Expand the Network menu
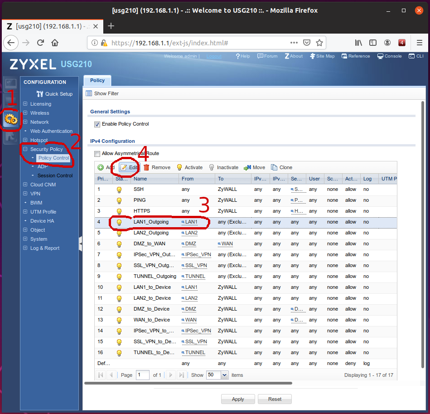This screenshot has height=414, width=430. pos(25,122)
